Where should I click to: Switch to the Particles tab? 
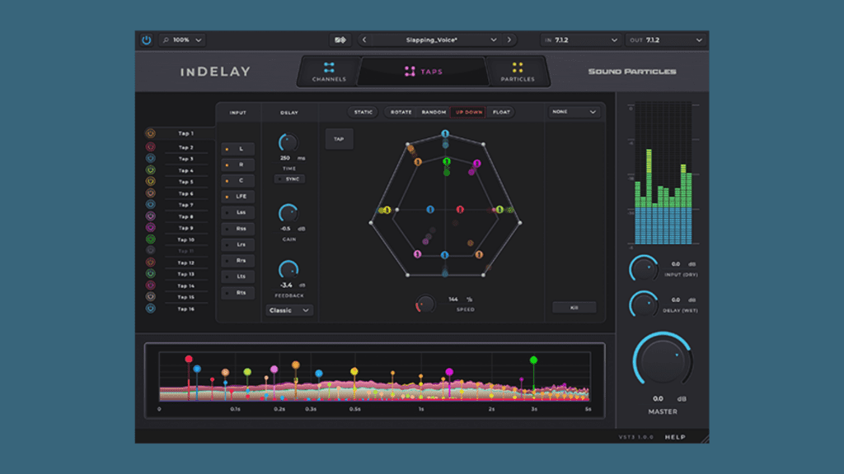pyautogui.click(x=518, y=72)
